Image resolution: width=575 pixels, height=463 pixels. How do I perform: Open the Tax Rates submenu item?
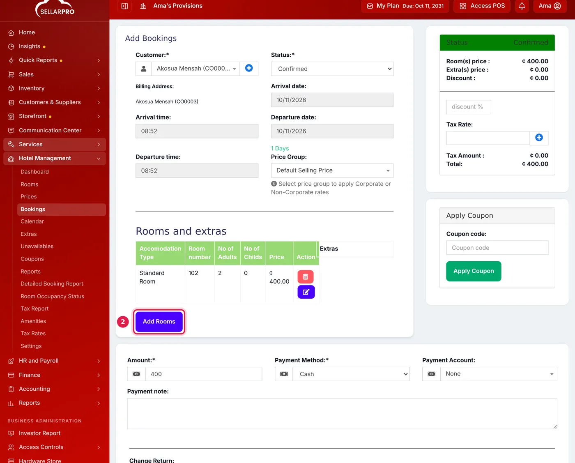pyautogui.click(x=33, y=333)
